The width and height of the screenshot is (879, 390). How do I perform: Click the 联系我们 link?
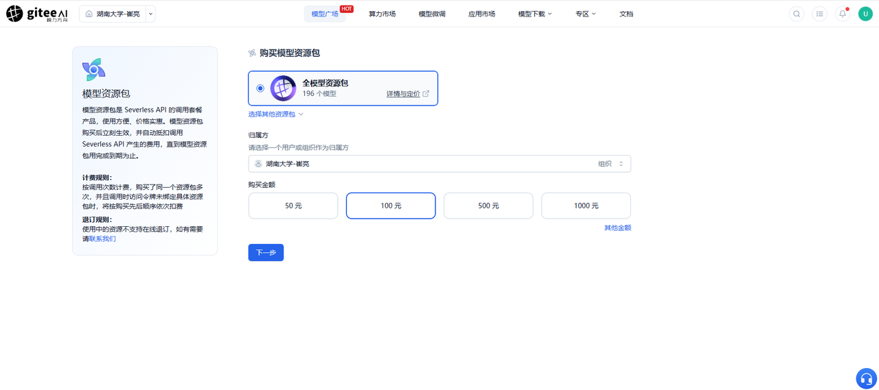102,239
